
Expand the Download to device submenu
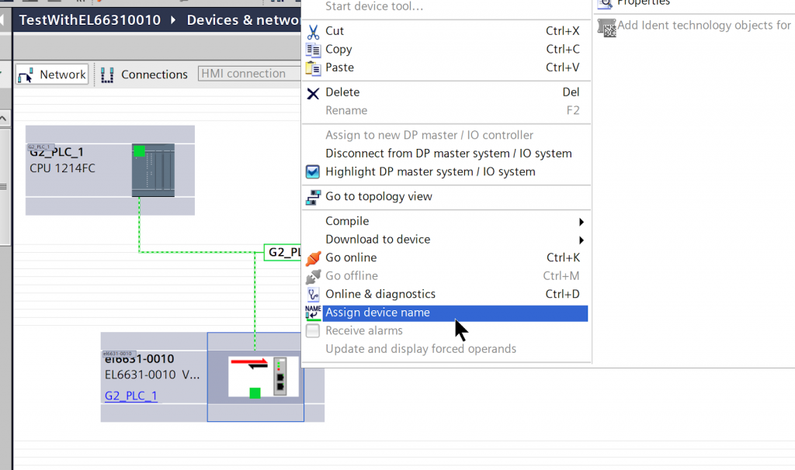pos(581,240)
